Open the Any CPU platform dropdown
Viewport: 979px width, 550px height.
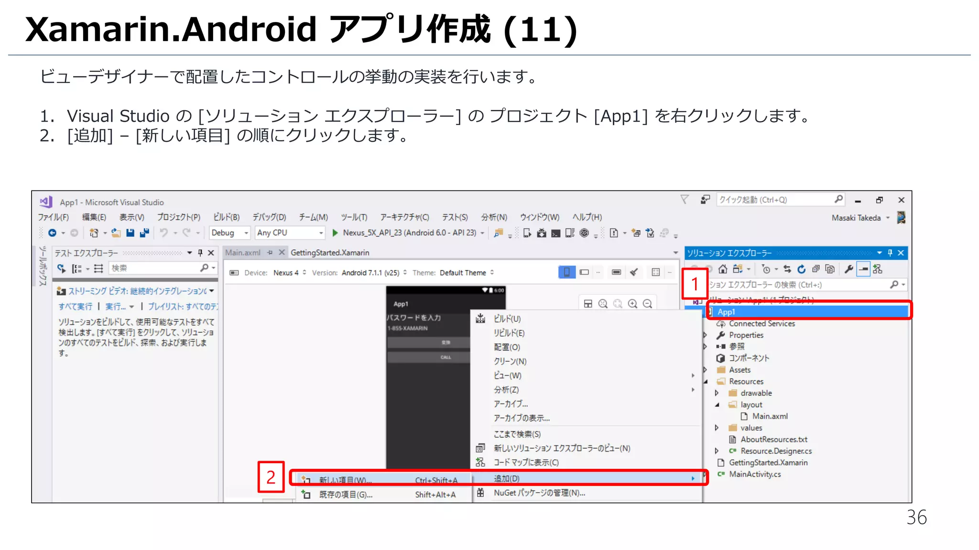[x=290, y=233]
